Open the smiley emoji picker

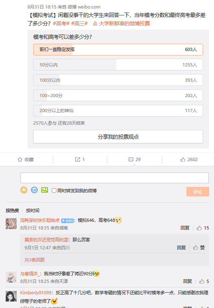[x=24, y=190]
